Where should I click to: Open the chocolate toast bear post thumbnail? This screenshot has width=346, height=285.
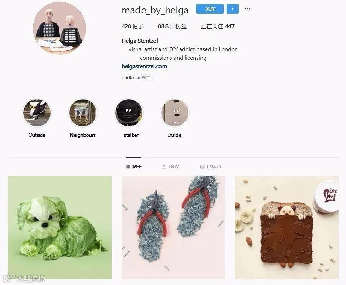(x=287, y=227)
